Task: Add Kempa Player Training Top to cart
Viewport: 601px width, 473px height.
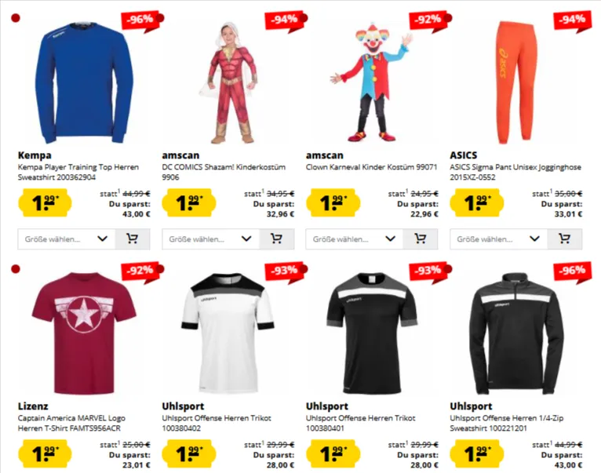Action: click(133, 239)
